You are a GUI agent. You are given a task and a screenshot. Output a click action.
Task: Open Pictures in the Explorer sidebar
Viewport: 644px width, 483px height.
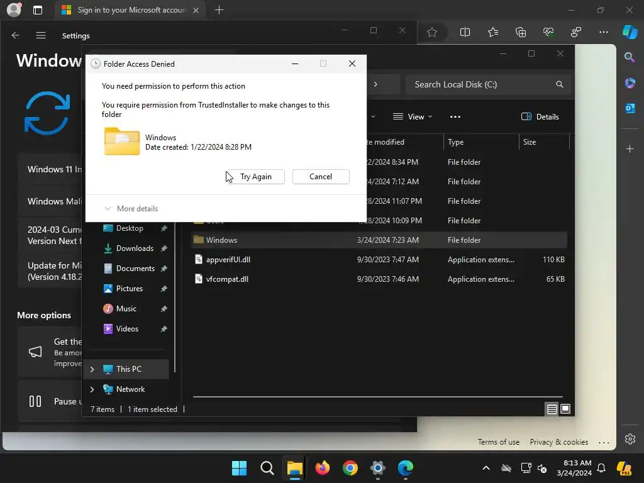[129, 288]
